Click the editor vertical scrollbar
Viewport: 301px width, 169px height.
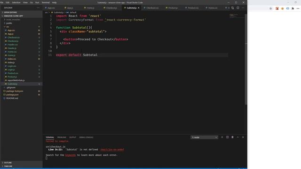pos(246,60)
